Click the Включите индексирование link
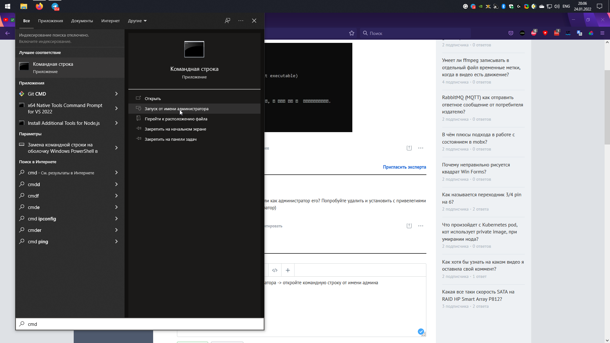The image size is (610, 343). coord(45,42)
